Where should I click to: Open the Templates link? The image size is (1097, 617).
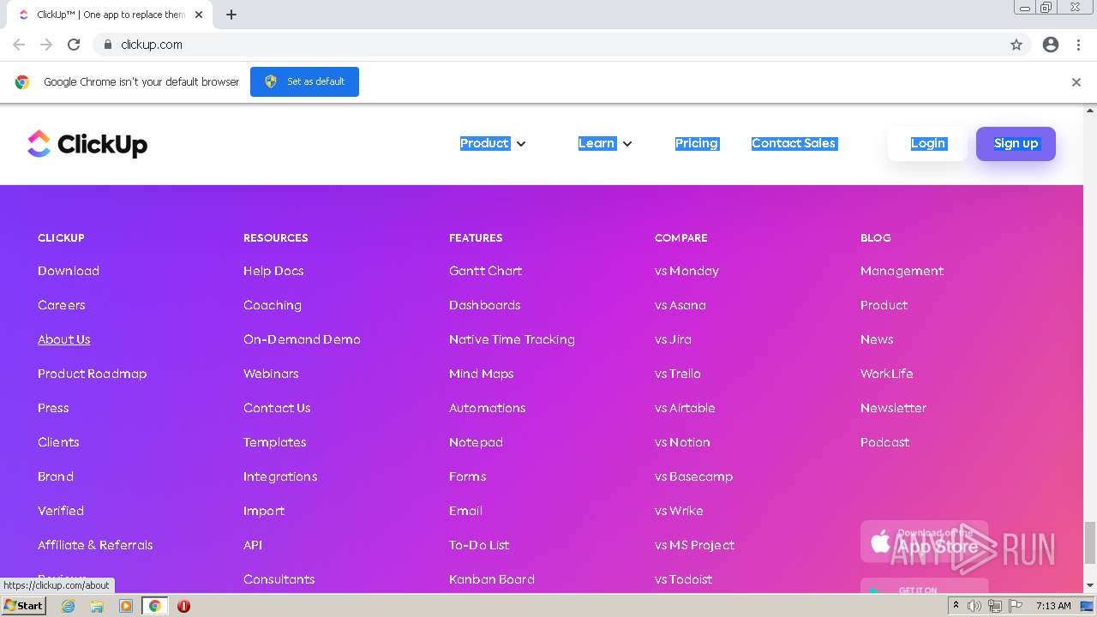[275, 442]
